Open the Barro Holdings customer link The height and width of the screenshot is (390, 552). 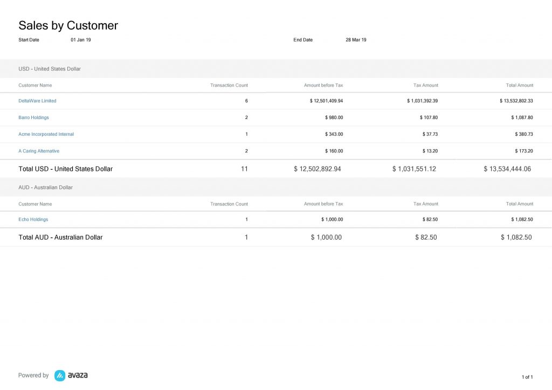coord(33,117)
